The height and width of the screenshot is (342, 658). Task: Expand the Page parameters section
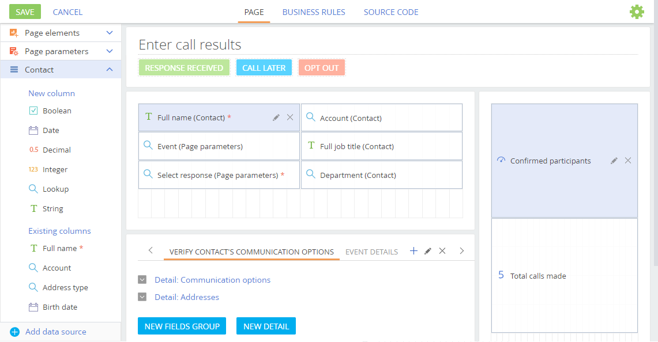(x=110, y=51)
